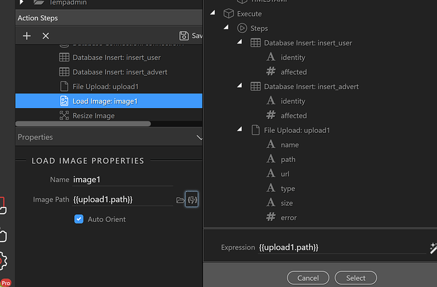This screenshot has width=437, height=287.
Task: Click the Save floppy disk icon
Action: pyautogui.click(x=184, y=36)
